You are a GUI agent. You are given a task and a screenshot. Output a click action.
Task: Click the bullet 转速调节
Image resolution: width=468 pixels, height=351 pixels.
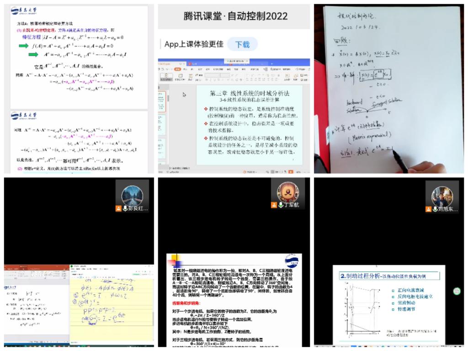tap(406, 309)
